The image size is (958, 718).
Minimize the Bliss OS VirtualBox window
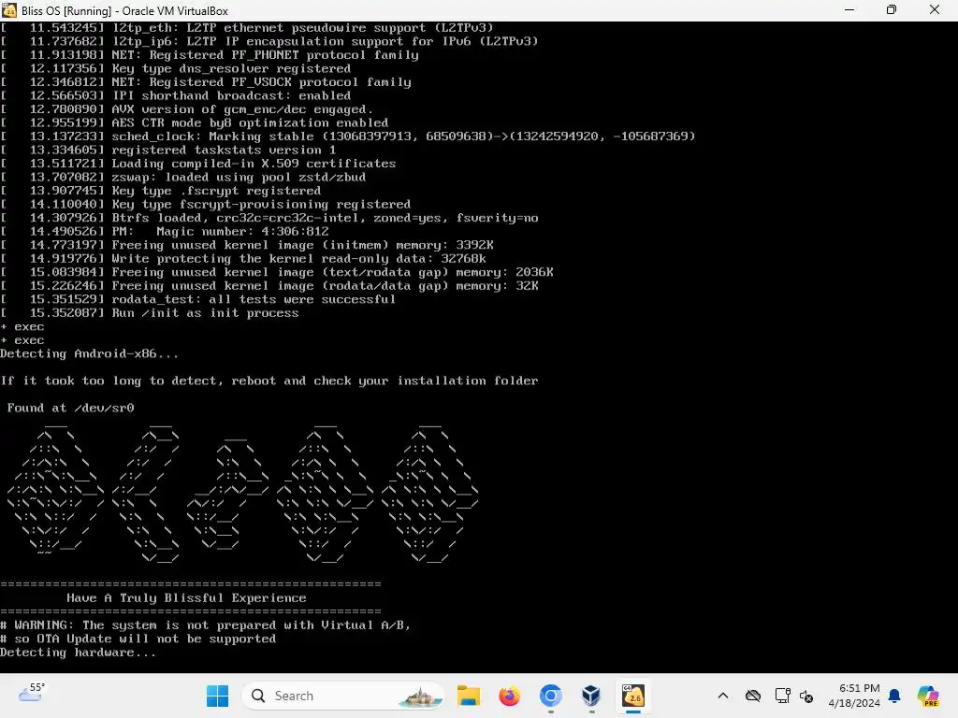pos(849,10)
